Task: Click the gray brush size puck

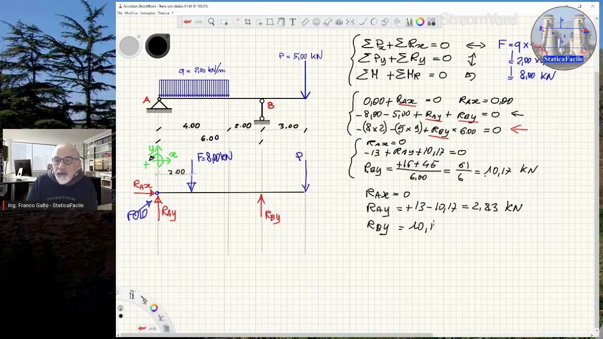Action: pyautogui.click(x=129, y=46)
